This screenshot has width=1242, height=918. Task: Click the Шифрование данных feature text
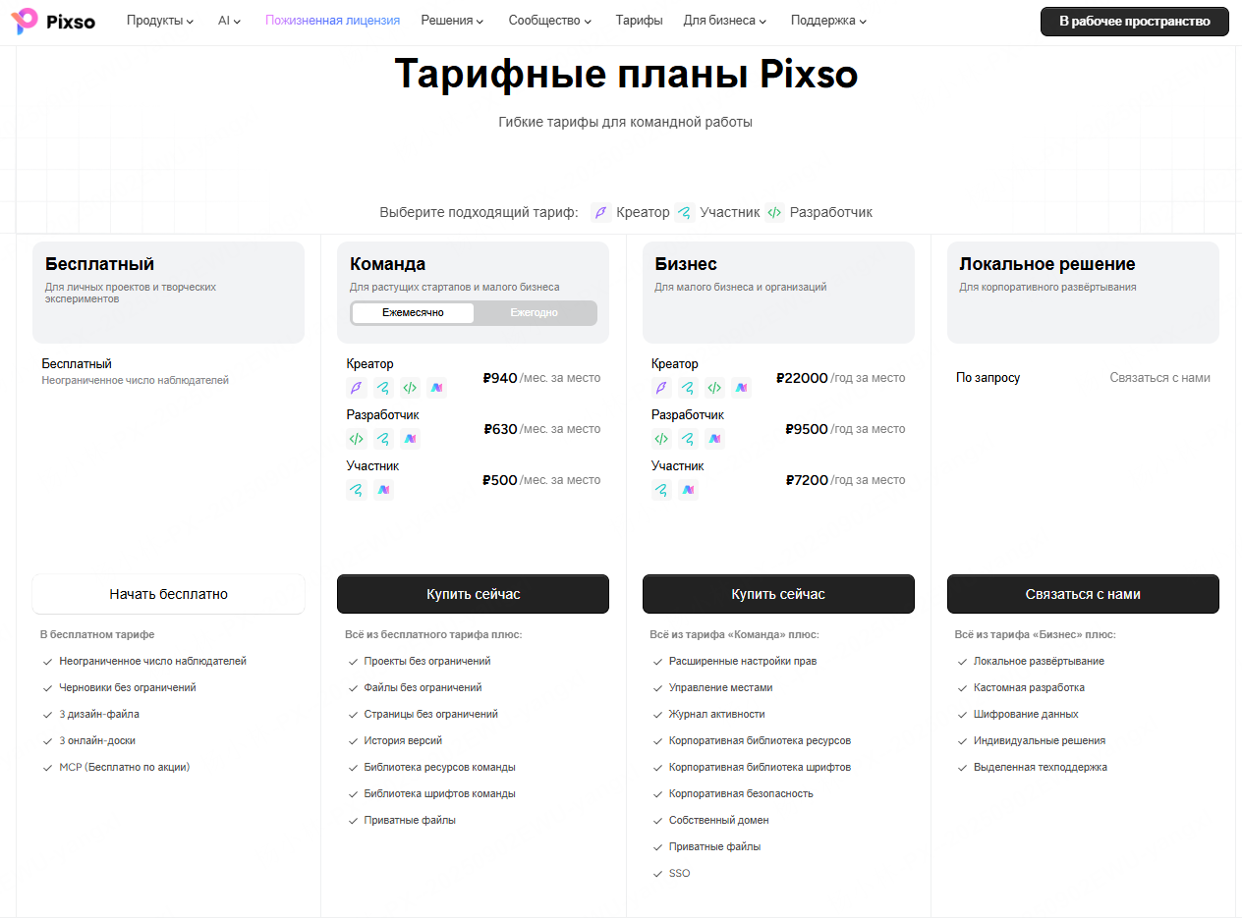point(1026,714)
